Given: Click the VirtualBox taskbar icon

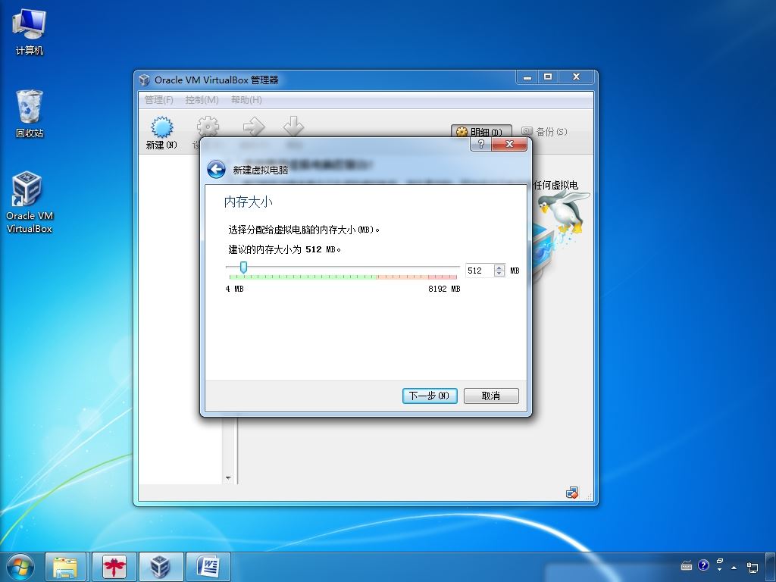Looking at the screenshot, I should pos(161,567).
